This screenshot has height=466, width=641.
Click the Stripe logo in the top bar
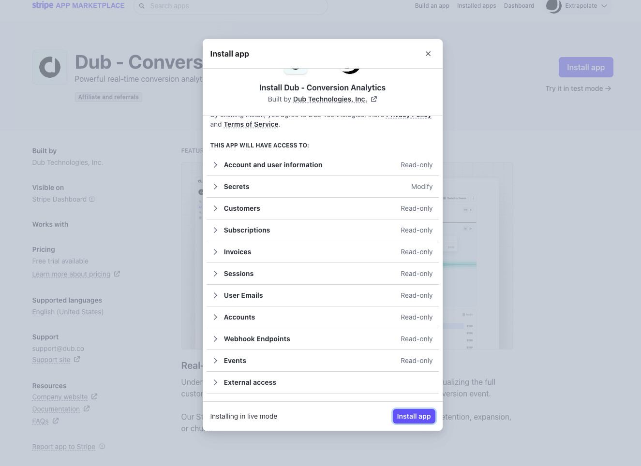(43, 5)
